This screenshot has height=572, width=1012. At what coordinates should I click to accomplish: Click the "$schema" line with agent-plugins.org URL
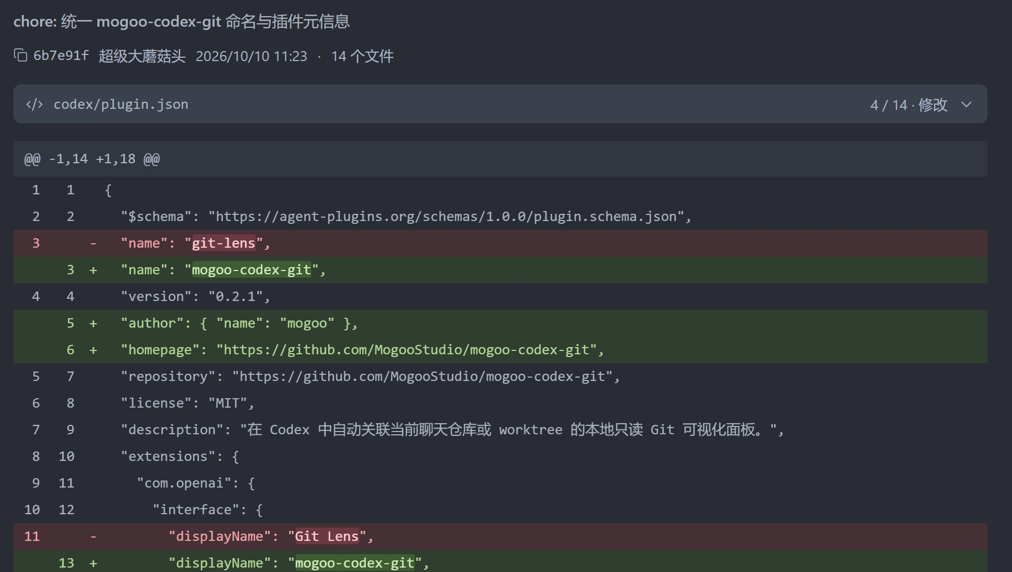tap(500, 217)
